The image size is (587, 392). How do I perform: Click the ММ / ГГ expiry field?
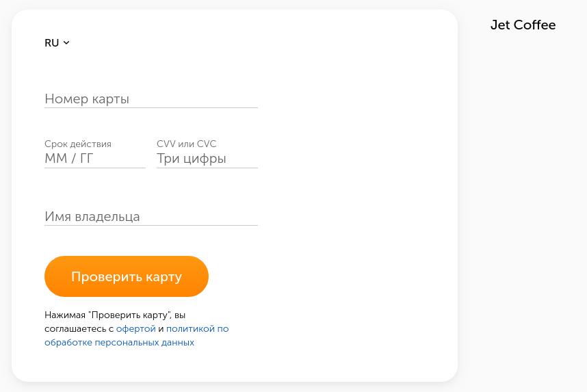click(x=94, y=159)
